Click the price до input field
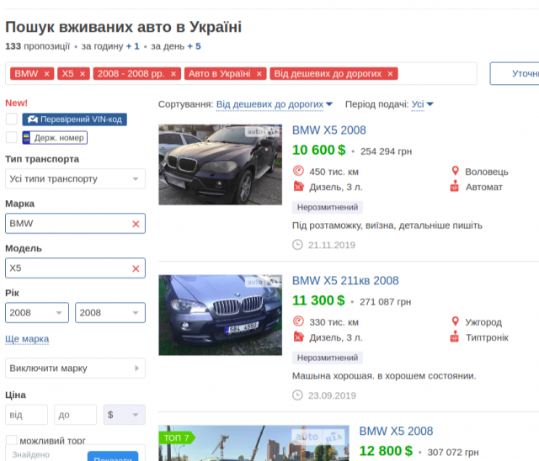Viewport: 539px width, 461px height. point(75,415)
